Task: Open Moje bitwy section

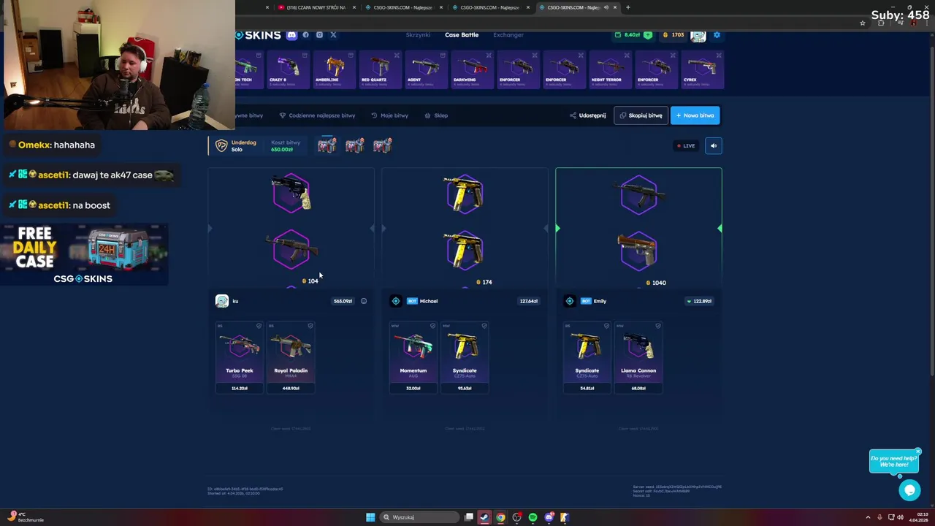Action: [389, 115]
